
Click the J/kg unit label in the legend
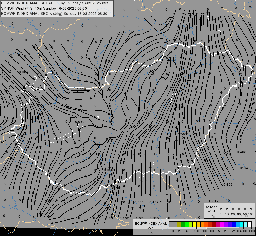151,232
